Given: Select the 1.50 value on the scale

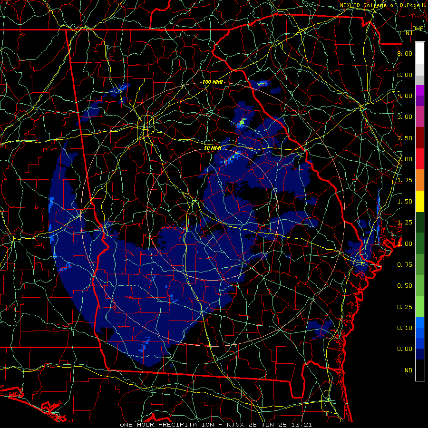Looking at the screenshot, I should (405, 202).
